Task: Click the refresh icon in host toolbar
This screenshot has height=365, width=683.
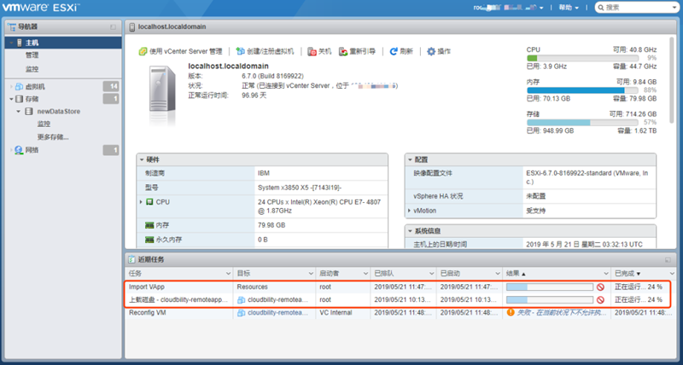Action: click(x=394, y=51)
